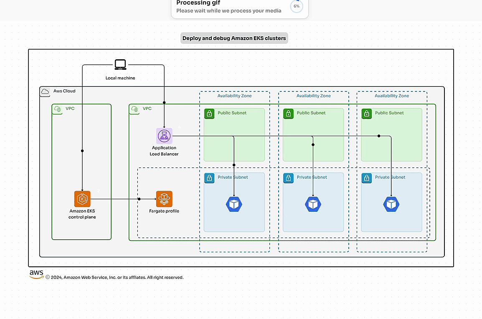Click the Please wait while we process your media text
The height and width of the screenshot is (319, 482).
click(229, 11)
